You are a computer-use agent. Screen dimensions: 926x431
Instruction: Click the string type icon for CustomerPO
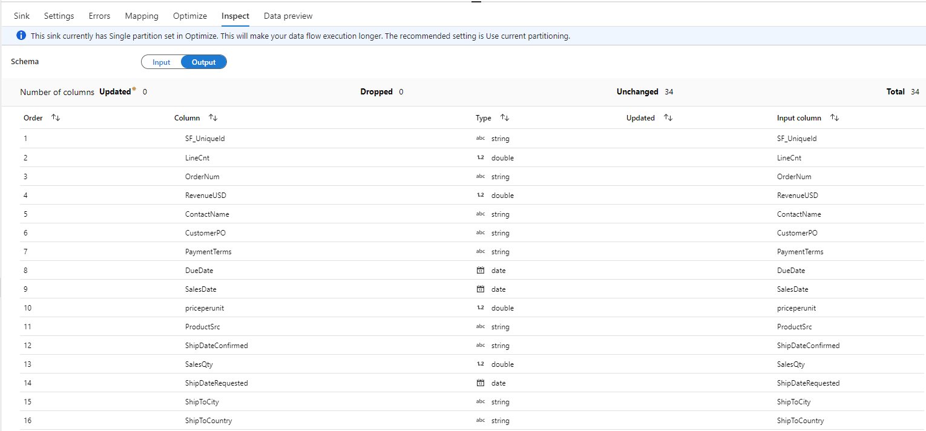click(481, 233)
